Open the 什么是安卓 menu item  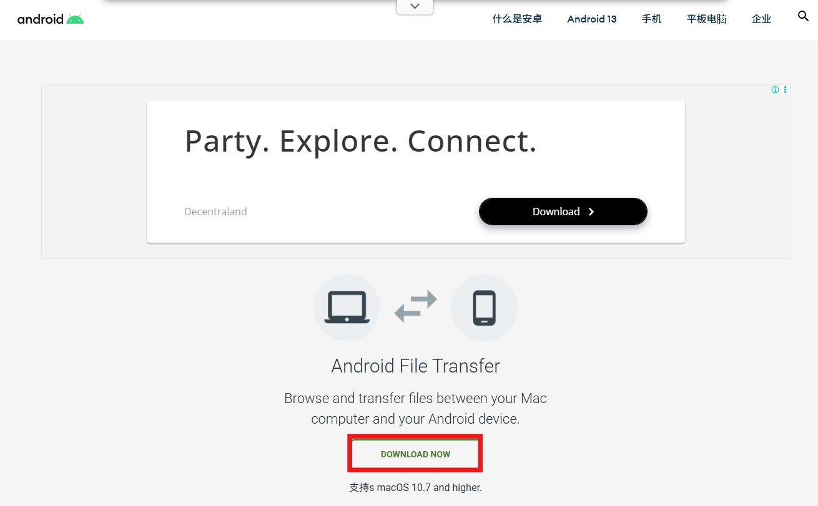pyautogui.click(x=517, y=19)
